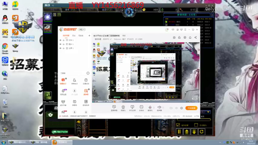Viewport: 258px width, 145px height.
Task: Click the share icon in stream header
Action: [x=195, y=37]
